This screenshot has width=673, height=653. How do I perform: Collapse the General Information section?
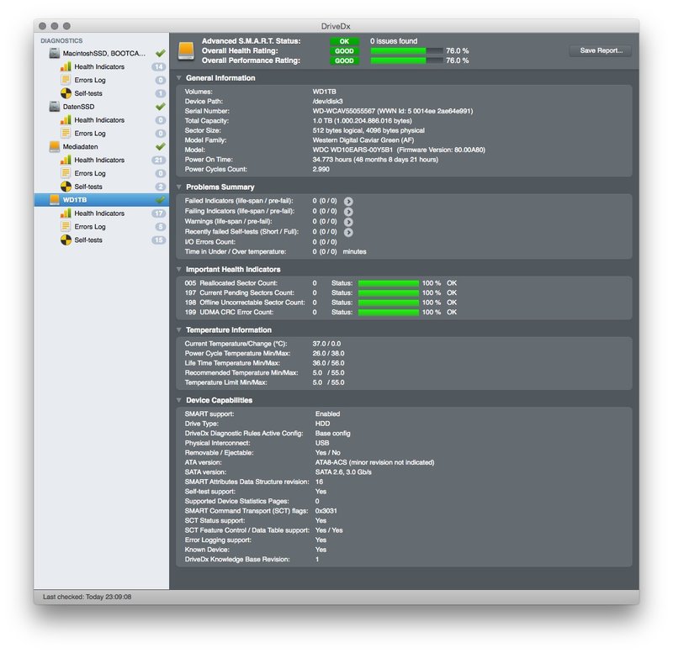(179, 78)
